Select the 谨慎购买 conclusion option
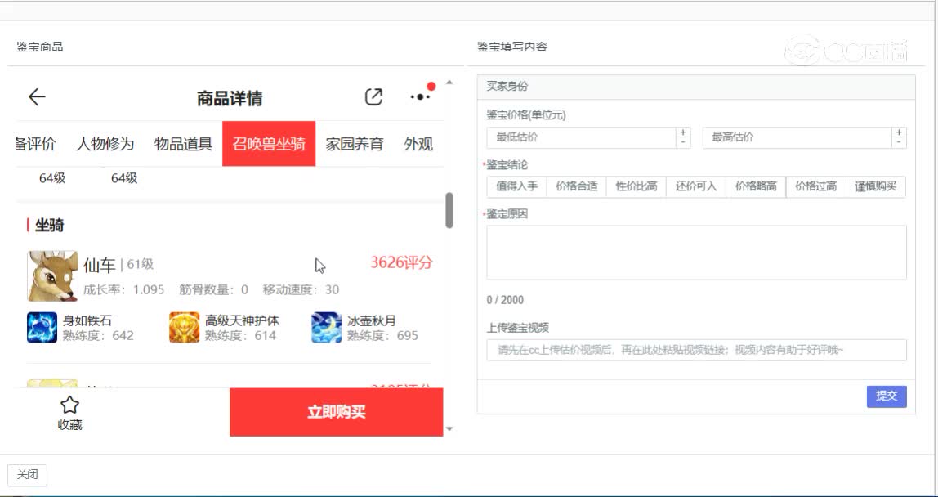The height and width of the screenshot is (497, 938). click(875, 186)
